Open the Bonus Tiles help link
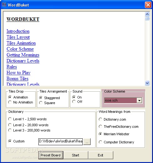Viewport: 153px width, 163px height. pos(17,79)
